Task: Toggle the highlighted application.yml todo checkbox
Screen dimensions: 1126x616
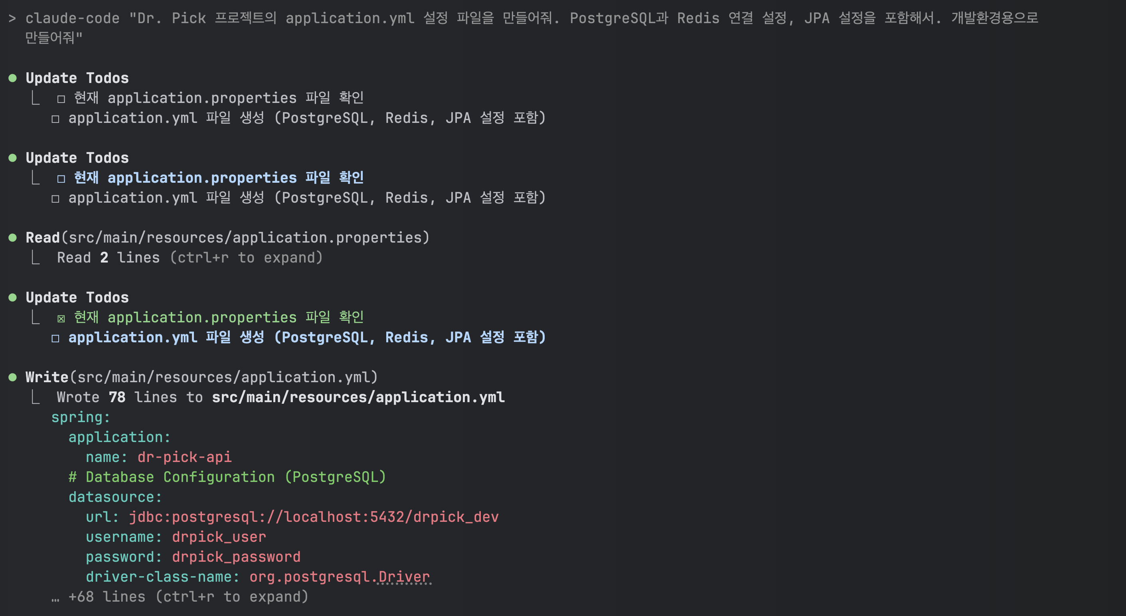Action: coord(55,338)
